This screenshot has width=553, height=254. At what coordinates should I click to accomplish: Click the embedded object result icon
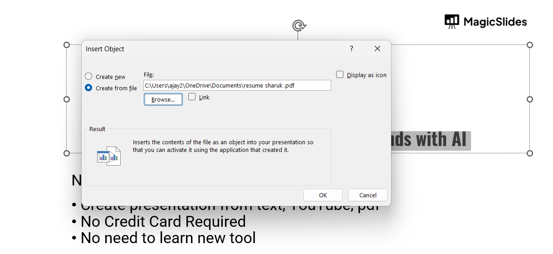tap(109, 156)
